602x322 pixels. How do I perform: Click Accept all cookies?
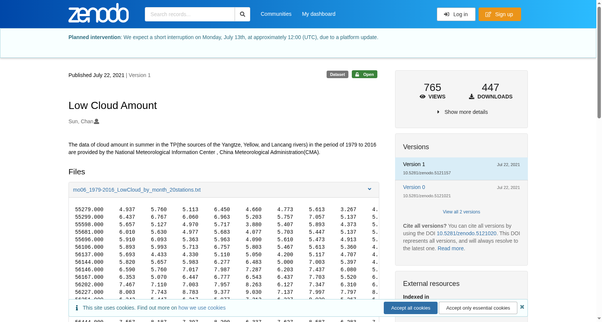410,308
